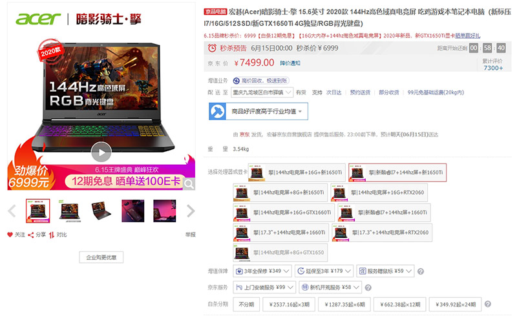This screenshot has width=517, height=316.
Task: Play the product video on laptop image
Action: tap(101, 152)
